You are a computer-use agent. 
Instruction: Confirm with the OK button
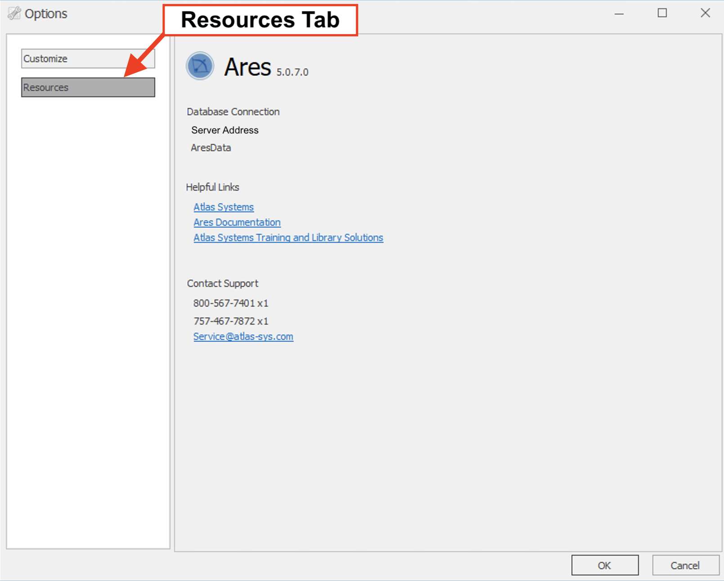605,565
